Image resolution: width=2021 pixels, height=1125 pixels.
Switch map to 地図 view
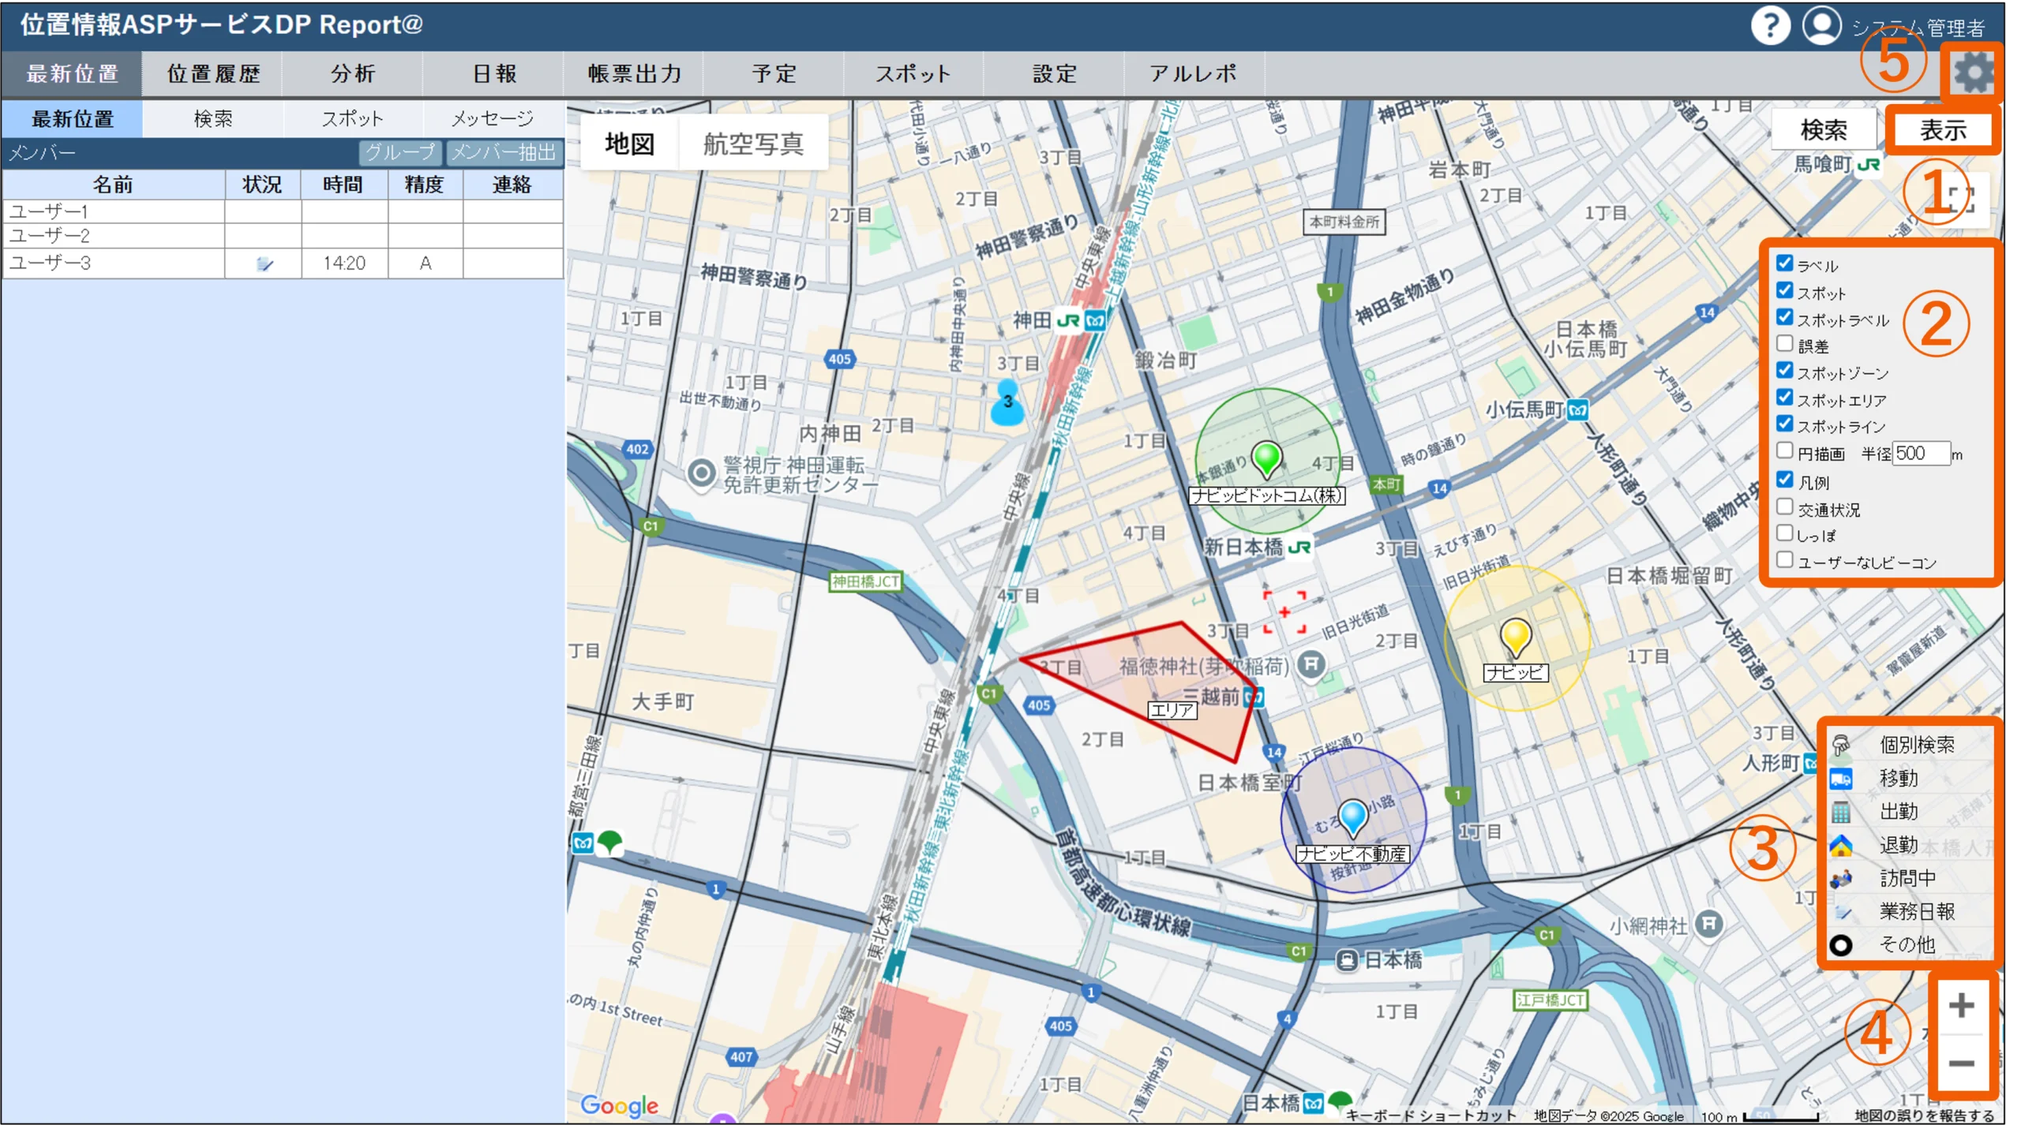click(x=629, y=144)
